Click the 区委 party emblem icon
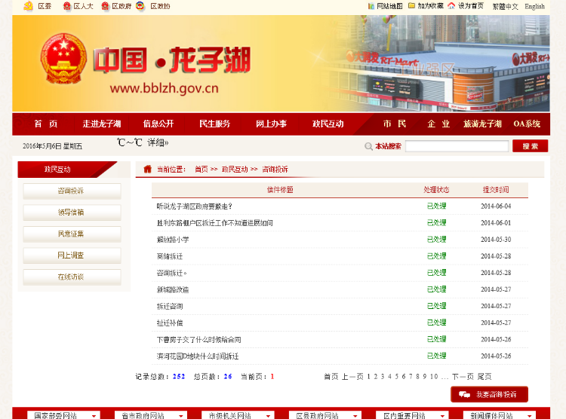The width and height of the screenshot is (566, 419). pyautogui.click(x=28, y=6)
